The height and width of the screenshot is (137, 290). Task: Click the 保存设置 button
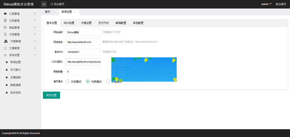51,95
